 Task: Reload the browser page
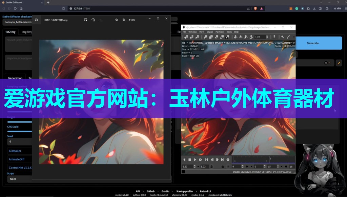click(x=15, y=8)
